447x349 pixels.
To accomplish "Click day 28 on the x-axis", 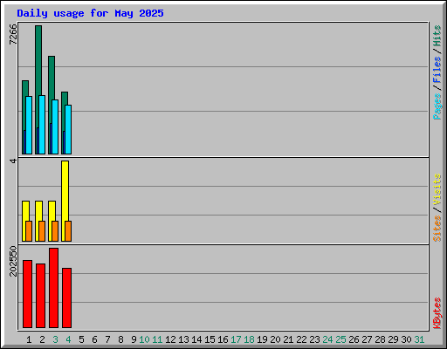I will tap(380, 339).
